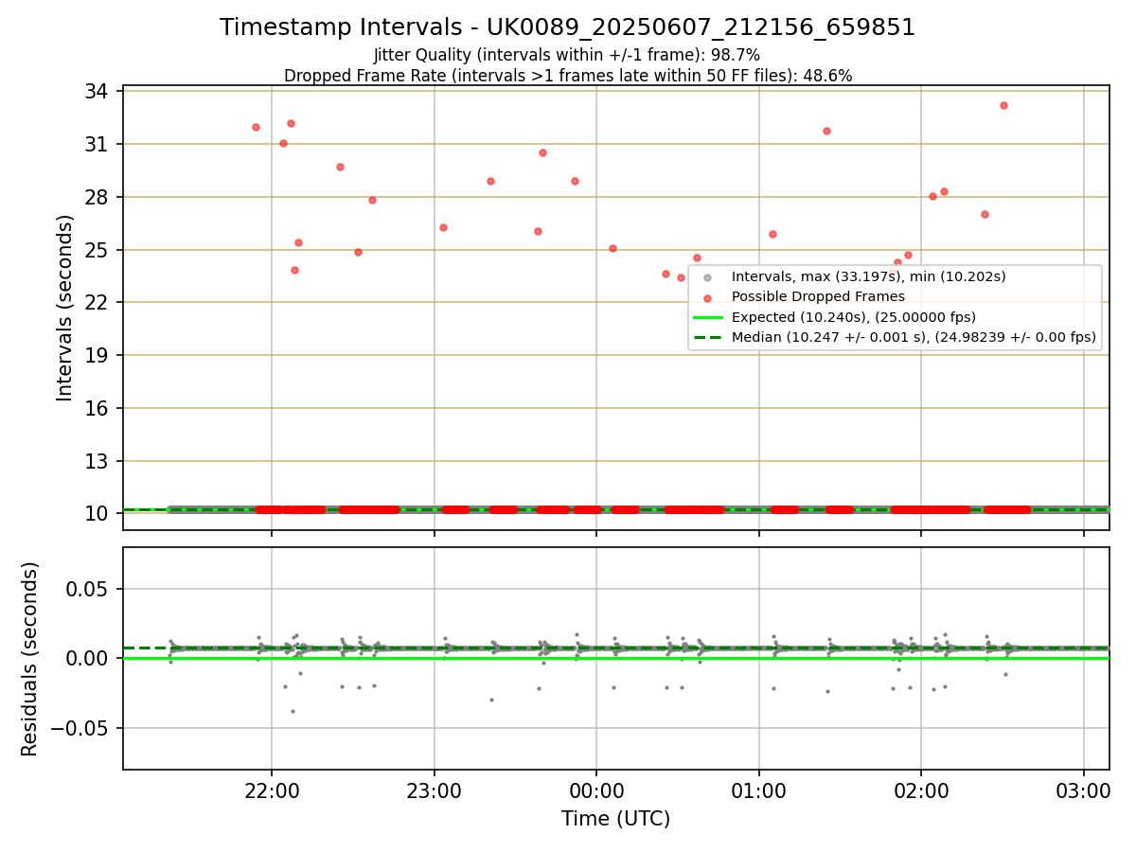Screen dimensions: 1136x852
Task: Click the red point near 31.7 seconds after 01:00
Action: coord(826,131)
